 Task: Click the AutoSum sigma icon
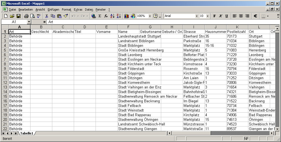point(100,16)
